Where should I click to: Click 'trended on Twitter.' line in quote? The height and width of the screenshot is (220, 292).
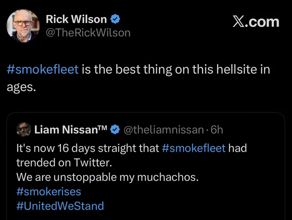(64, 163)
